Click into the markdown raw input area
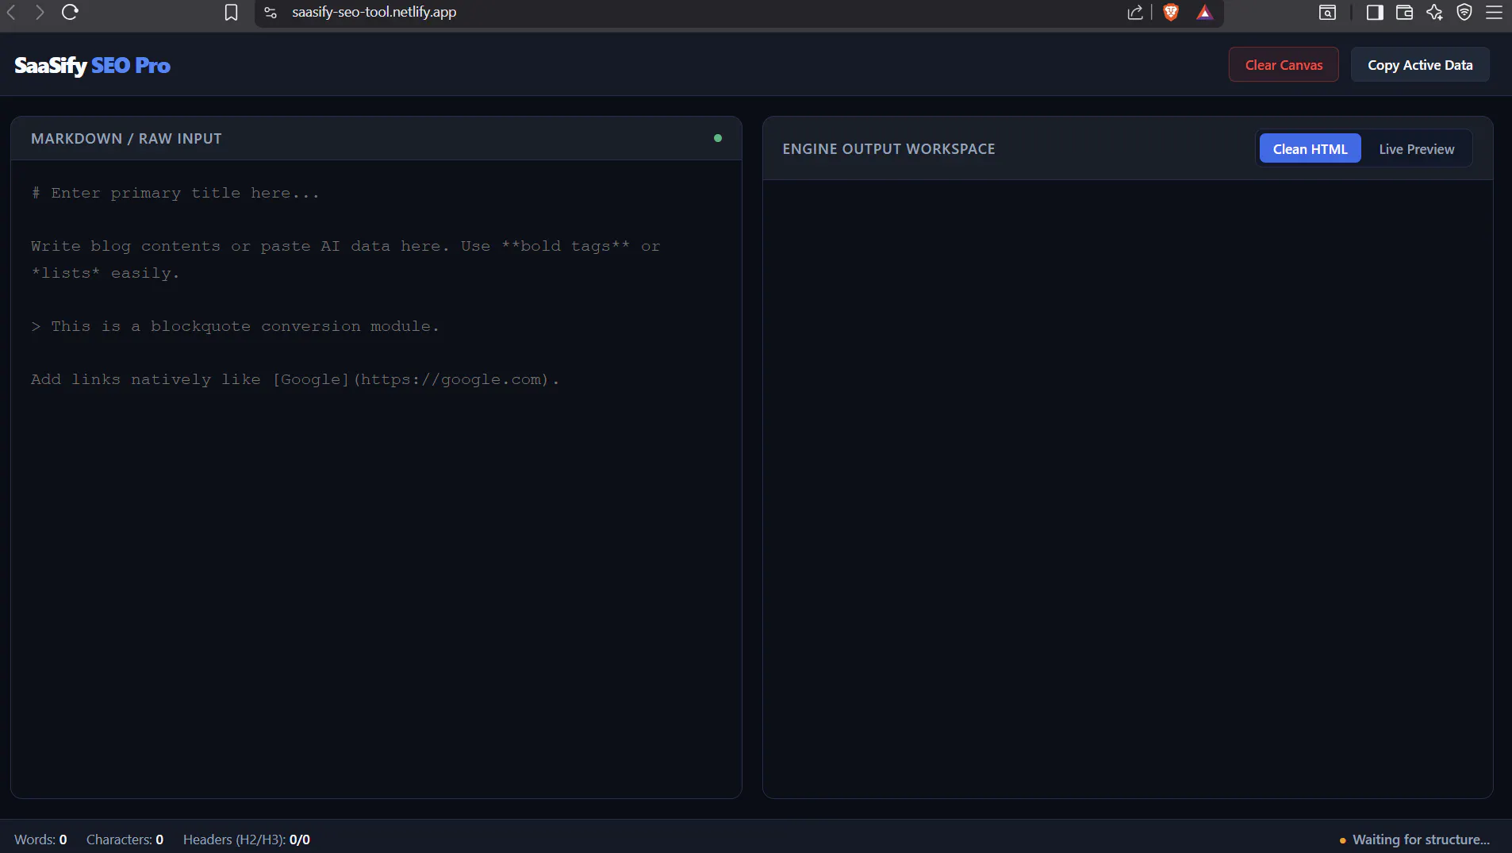 [x=376, y=478]
